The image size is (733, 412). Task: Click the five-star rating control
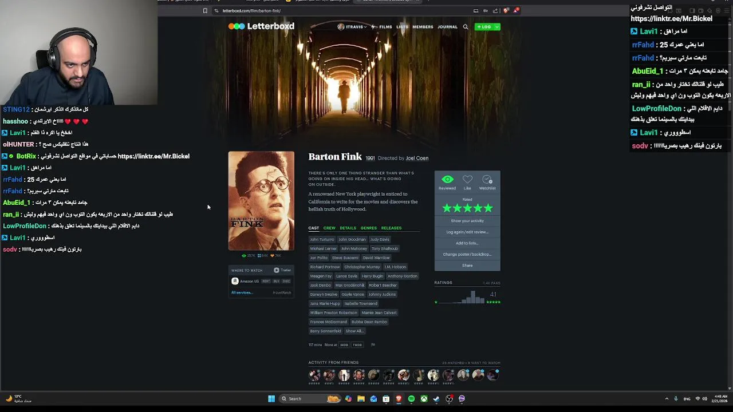point(467,208)
